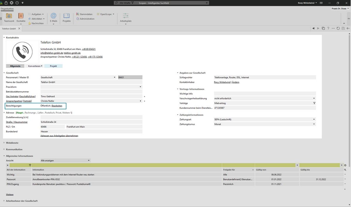Select the Organisation ribbon tab
The width and height of the screenshot is (351, 207).
[x=7, y=9]
